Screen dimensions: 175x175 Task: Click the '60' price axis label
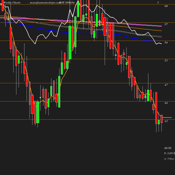pos(166,6)
